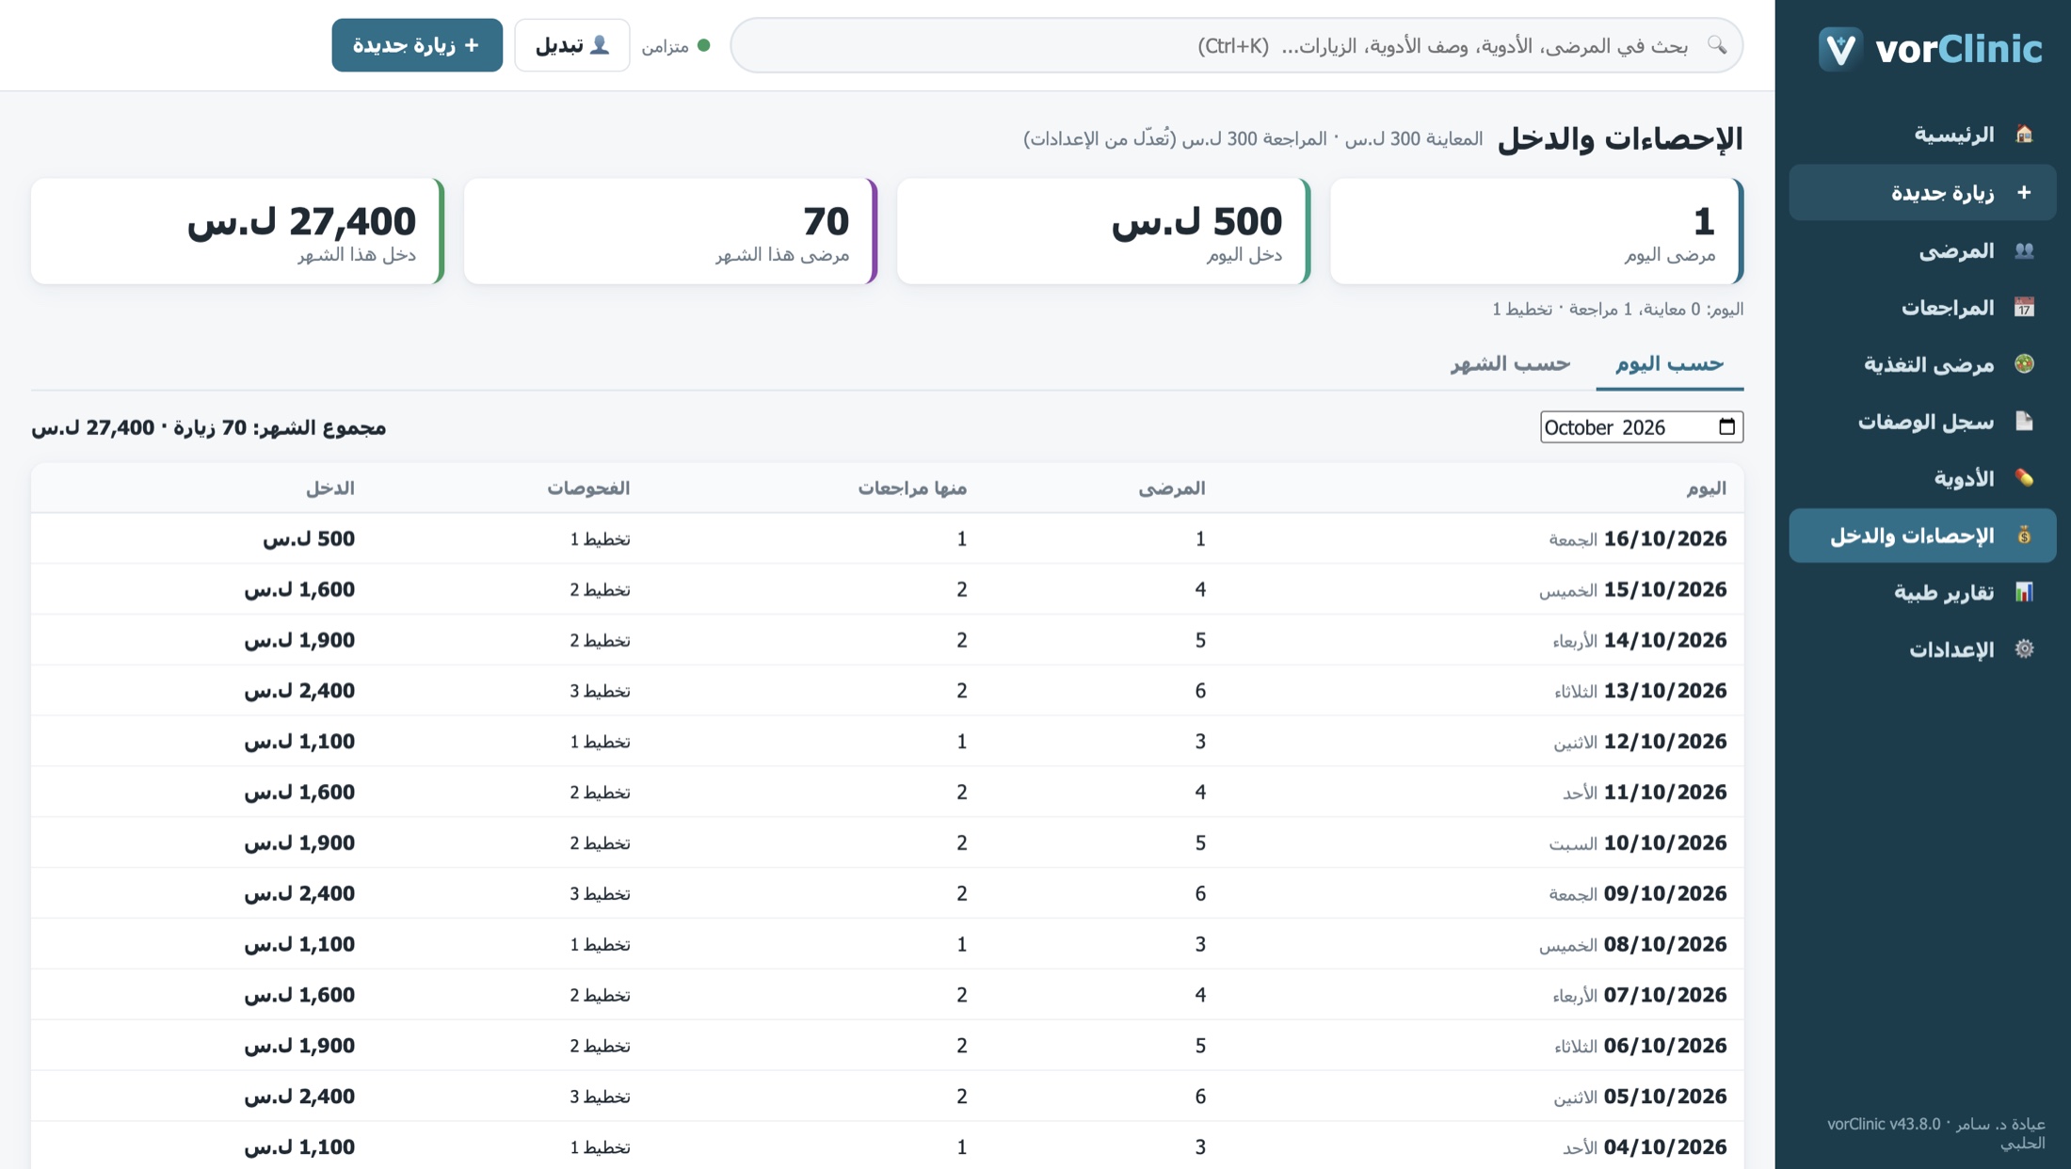The image size is (2071, 1169).
Task: Open the pill icon الأدوية
Action: (2024, 478)
